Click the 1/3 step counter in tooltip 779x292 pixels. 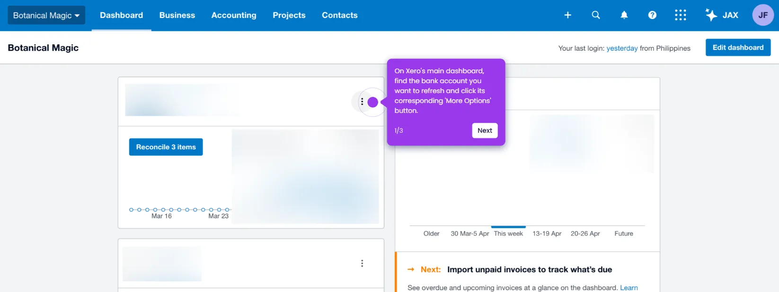pos(398,130)
